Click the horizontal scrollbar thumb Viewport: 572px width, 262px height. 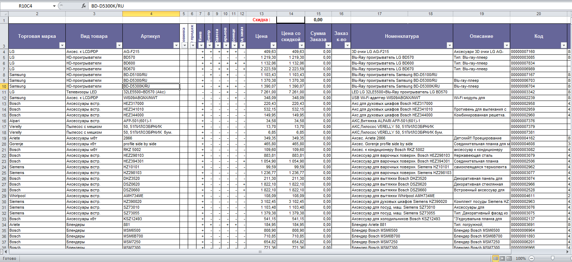[x=260, y=252]
